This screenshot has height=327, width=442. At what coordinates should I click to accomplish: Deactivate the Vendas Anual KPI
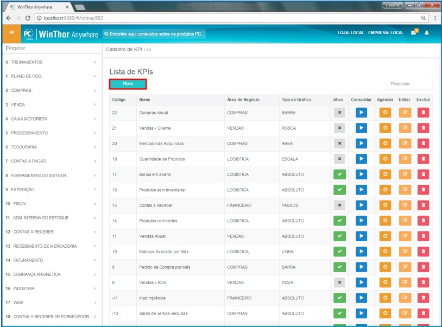tap(339, 236)
